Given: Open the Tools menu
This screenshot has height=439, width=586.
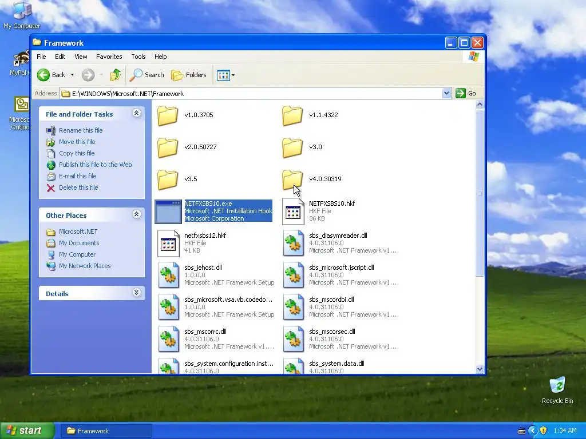Looking at the screenshot, I should pos(138,57).
